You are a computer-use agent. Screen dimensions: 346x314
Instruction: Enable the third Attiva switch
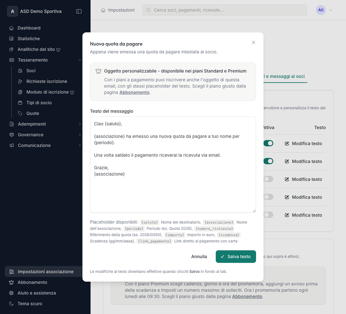pos(268,179)
